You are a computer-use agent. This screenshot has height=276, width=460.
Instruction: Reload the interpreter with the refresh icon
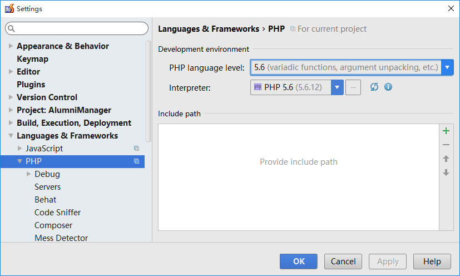(374, 87)
